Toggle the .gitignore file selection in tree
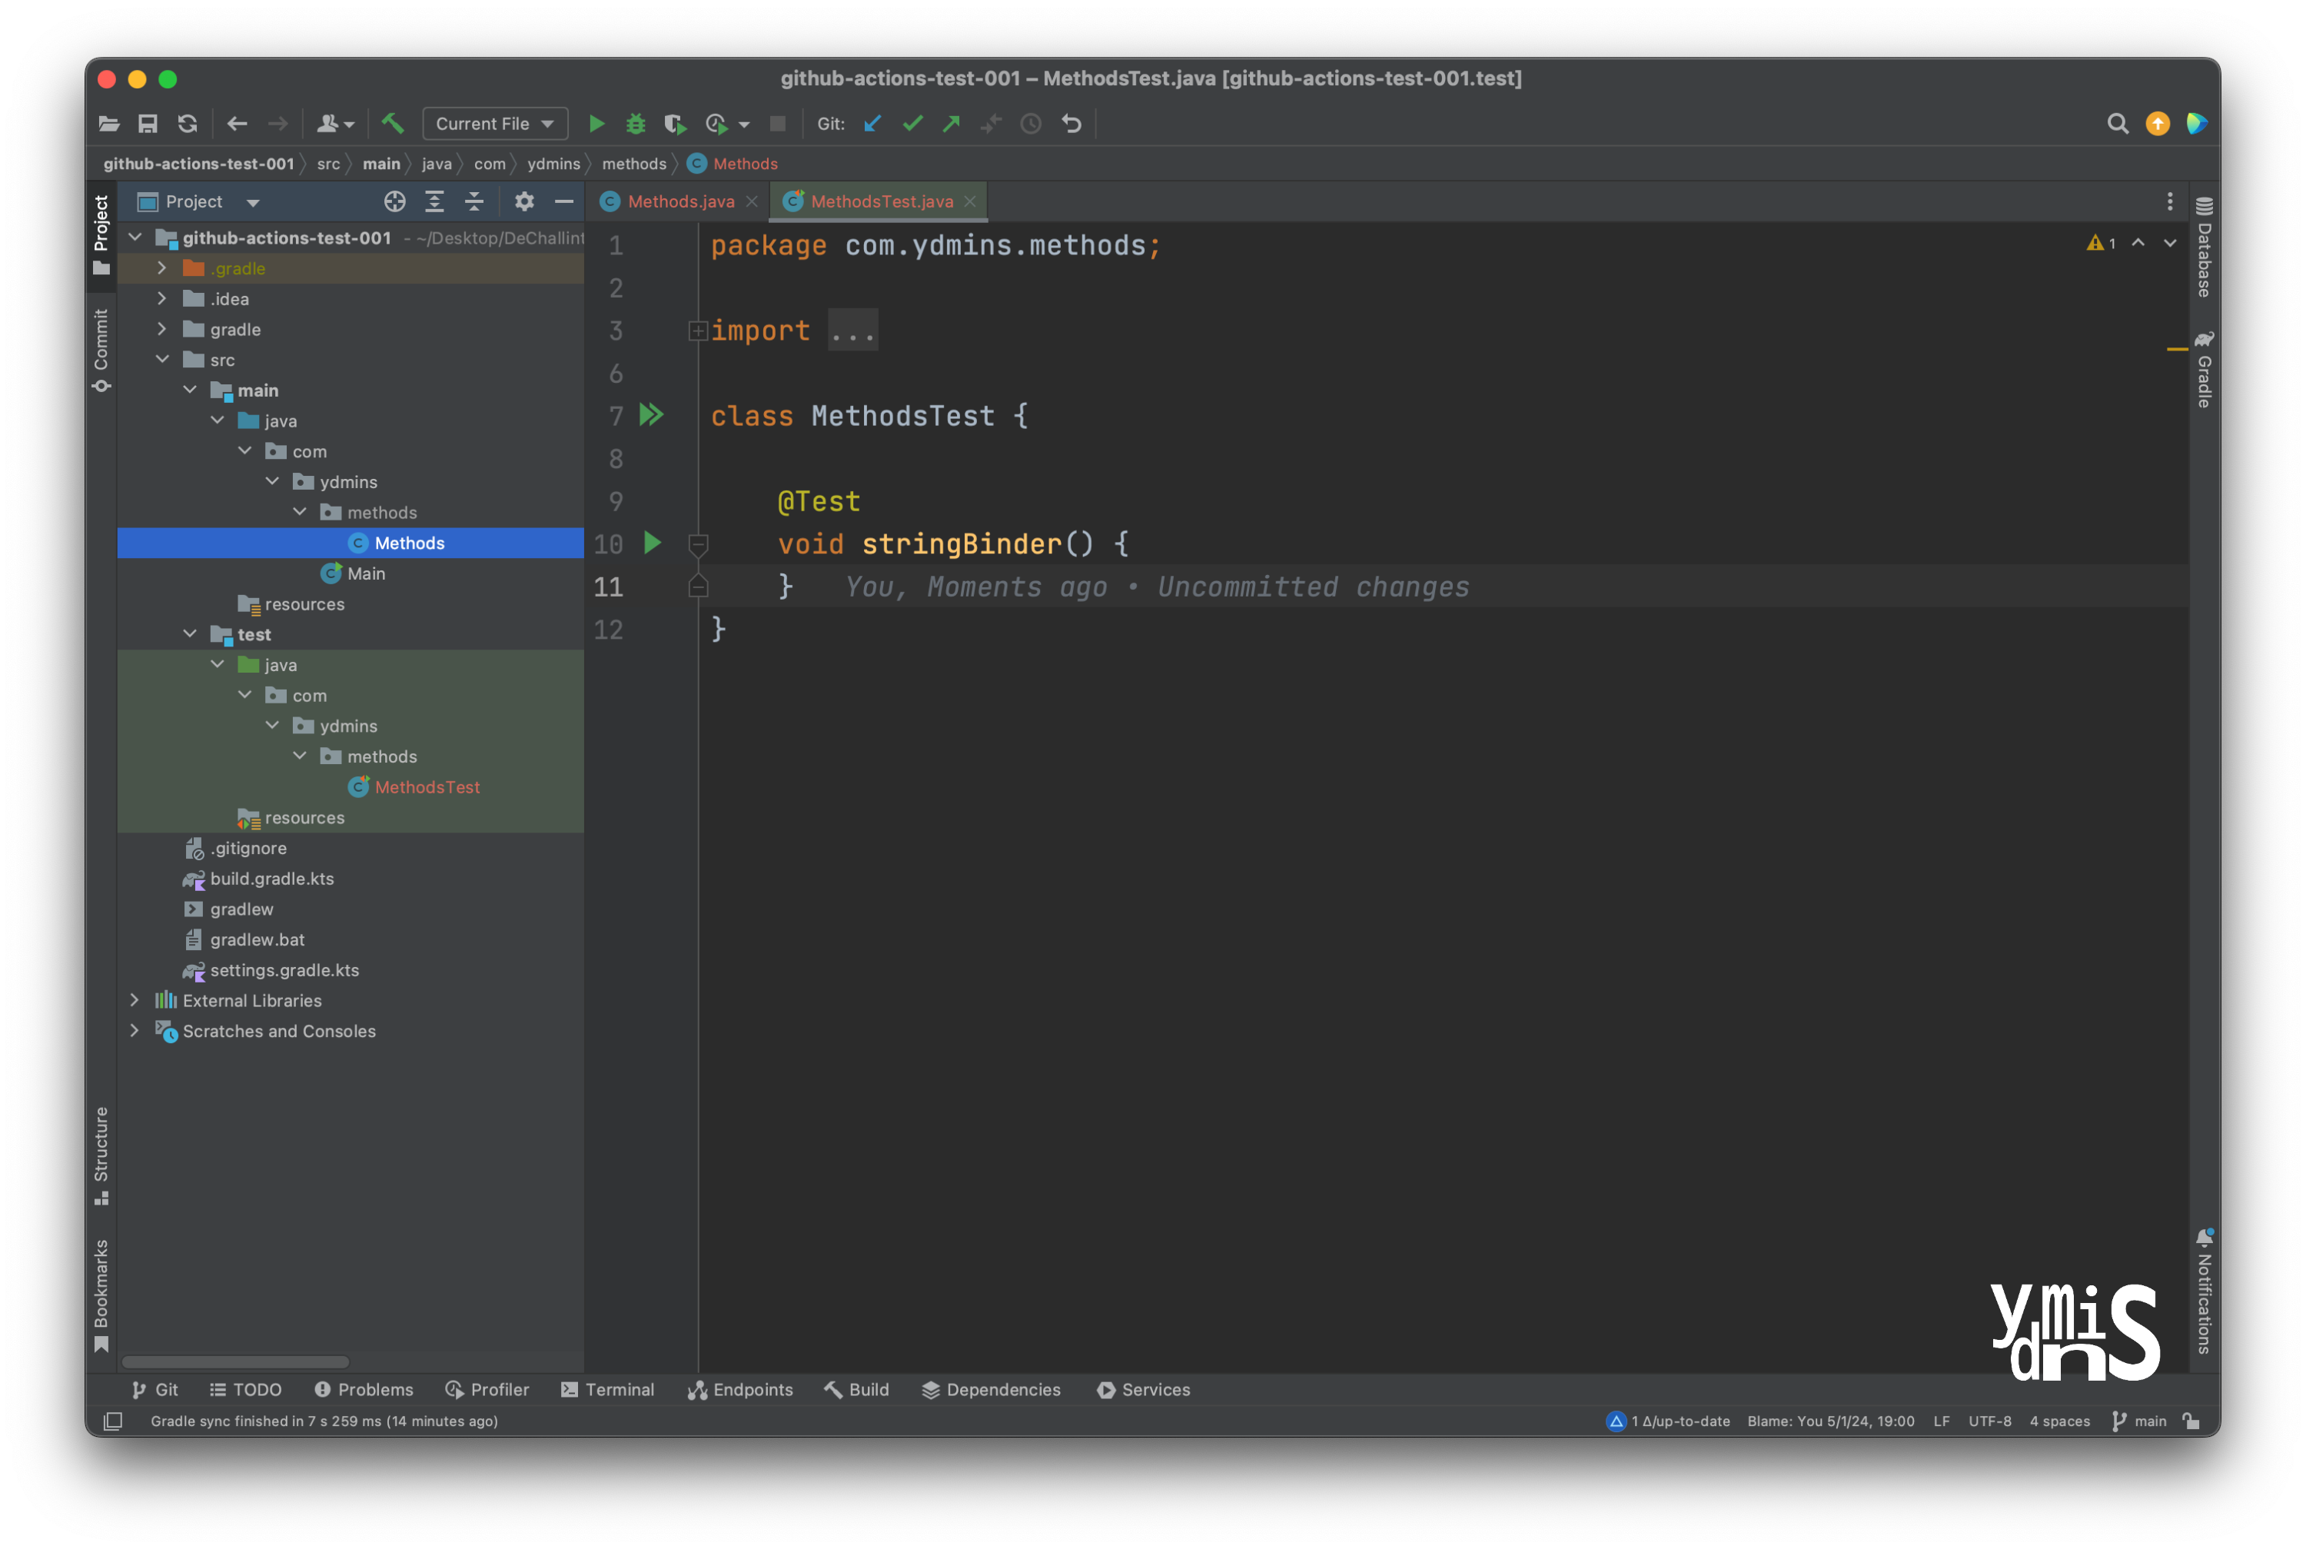2306x1549 pixels. tap(249, 848)
